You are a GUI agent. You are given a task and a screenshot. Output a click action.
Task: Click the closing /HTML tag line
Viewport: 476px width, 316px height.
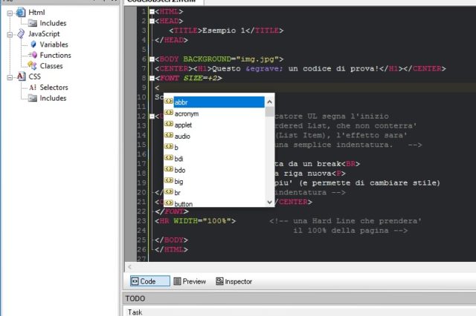pos(171,249)
